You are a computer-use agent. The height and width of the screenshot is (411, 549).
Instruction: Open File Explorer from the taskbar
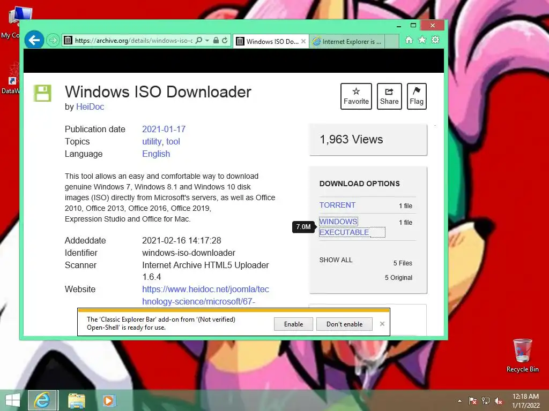click(76, 400)
